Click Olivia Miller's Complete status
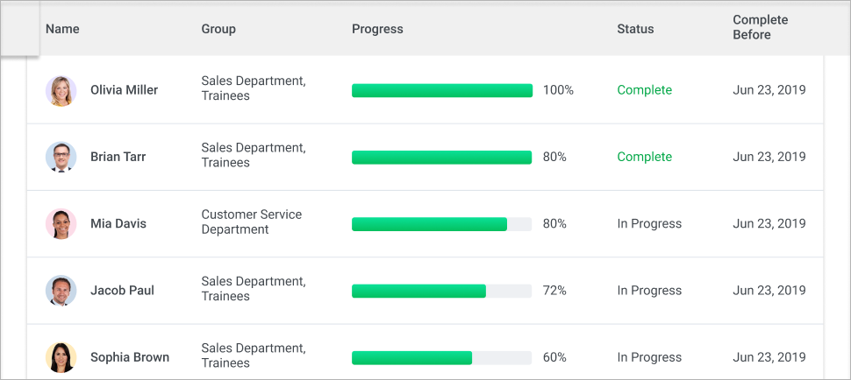This screenshot has height=380, width=851. coord(644,90)
